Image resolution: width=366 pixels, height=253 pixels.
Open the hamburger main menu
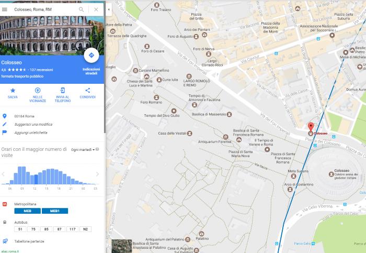click(x=4, y=9)
